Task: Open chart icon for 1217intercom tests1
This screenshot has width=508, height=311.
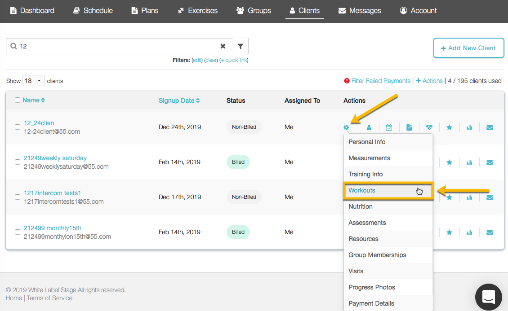Action: click(469, 197)
